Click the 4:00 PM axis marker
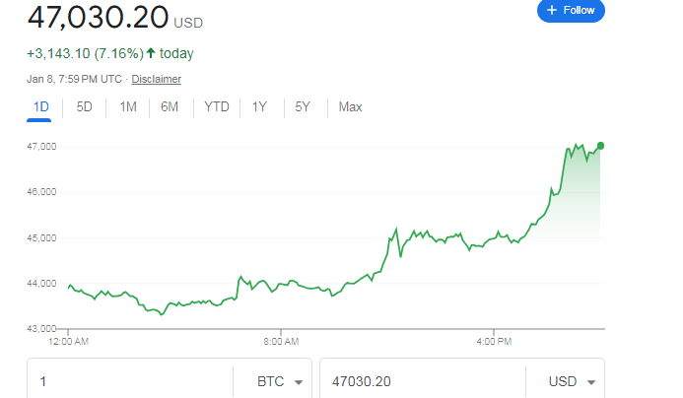 click(x=494, y=342)
